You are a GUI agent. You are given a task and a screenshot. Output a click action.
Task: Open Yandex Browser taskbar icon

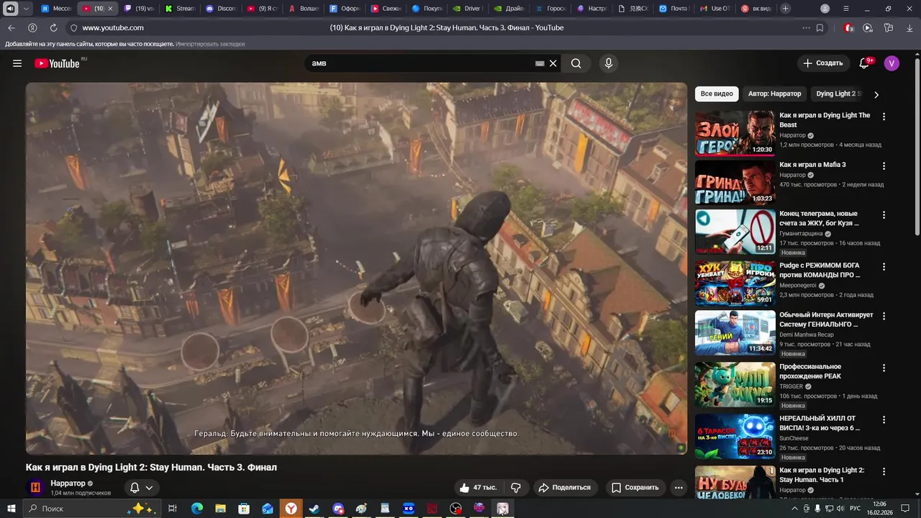coord(291,509)
